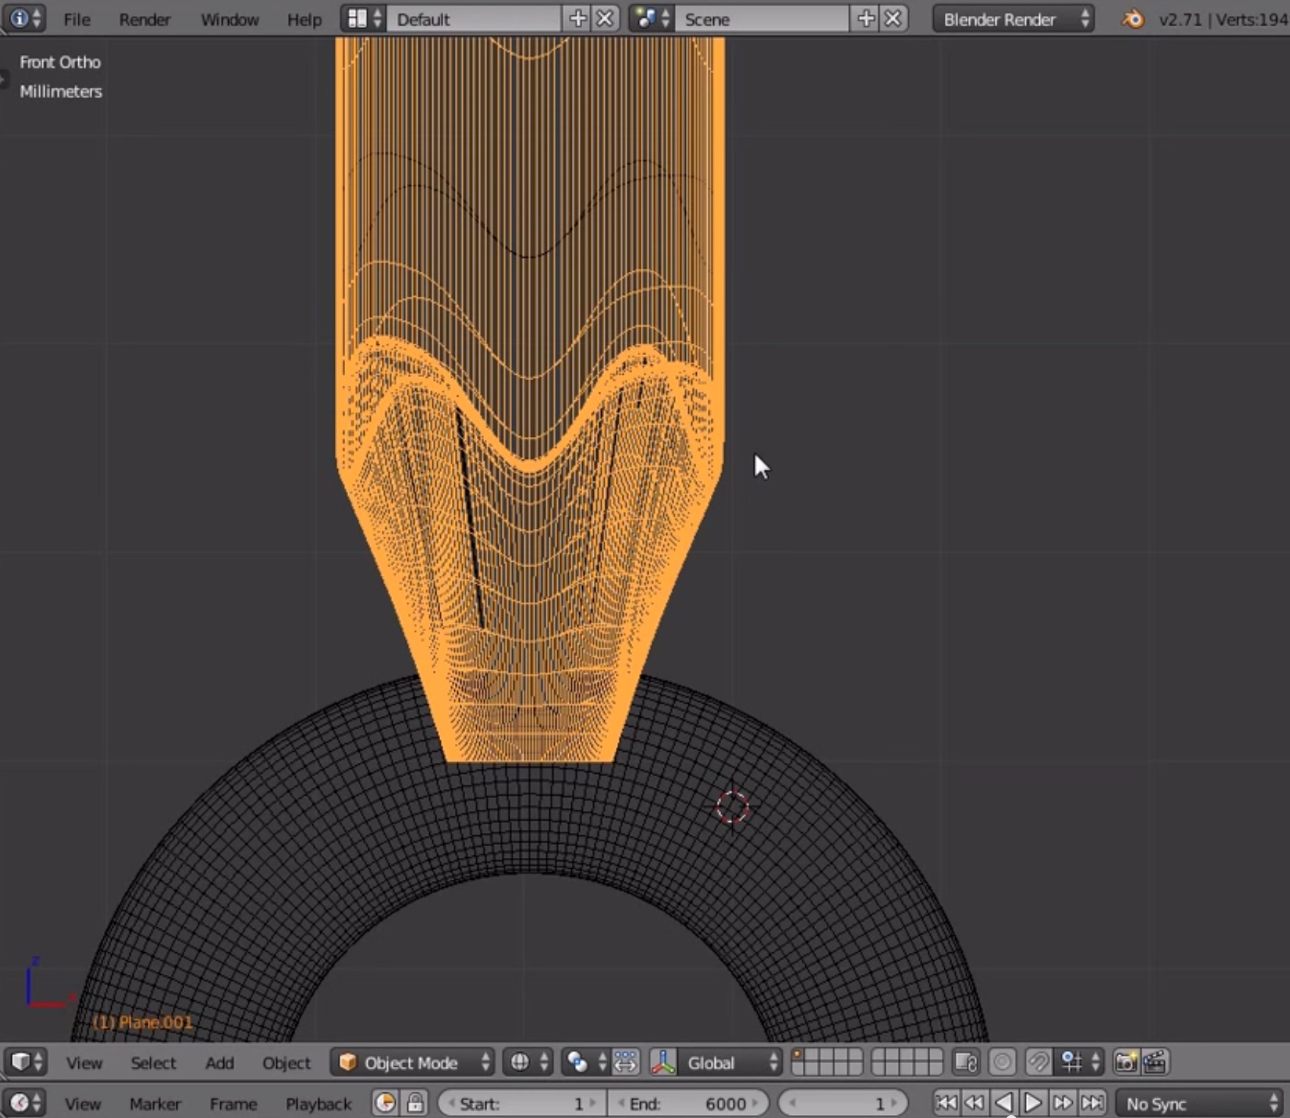Viewport: 1290px width, 1118px height.
Task: Play the animation forward
Action: click(1033, 1103)
